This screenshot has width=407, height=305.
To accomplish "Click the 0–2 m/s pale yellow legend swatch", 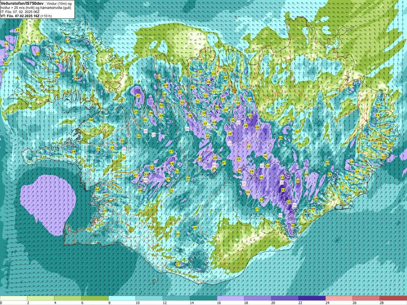I will pos(14,298).
